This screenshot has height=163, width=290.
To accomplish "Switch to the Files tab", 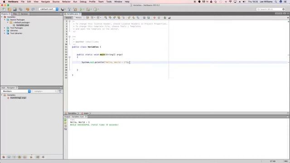I will click(15, 14).
